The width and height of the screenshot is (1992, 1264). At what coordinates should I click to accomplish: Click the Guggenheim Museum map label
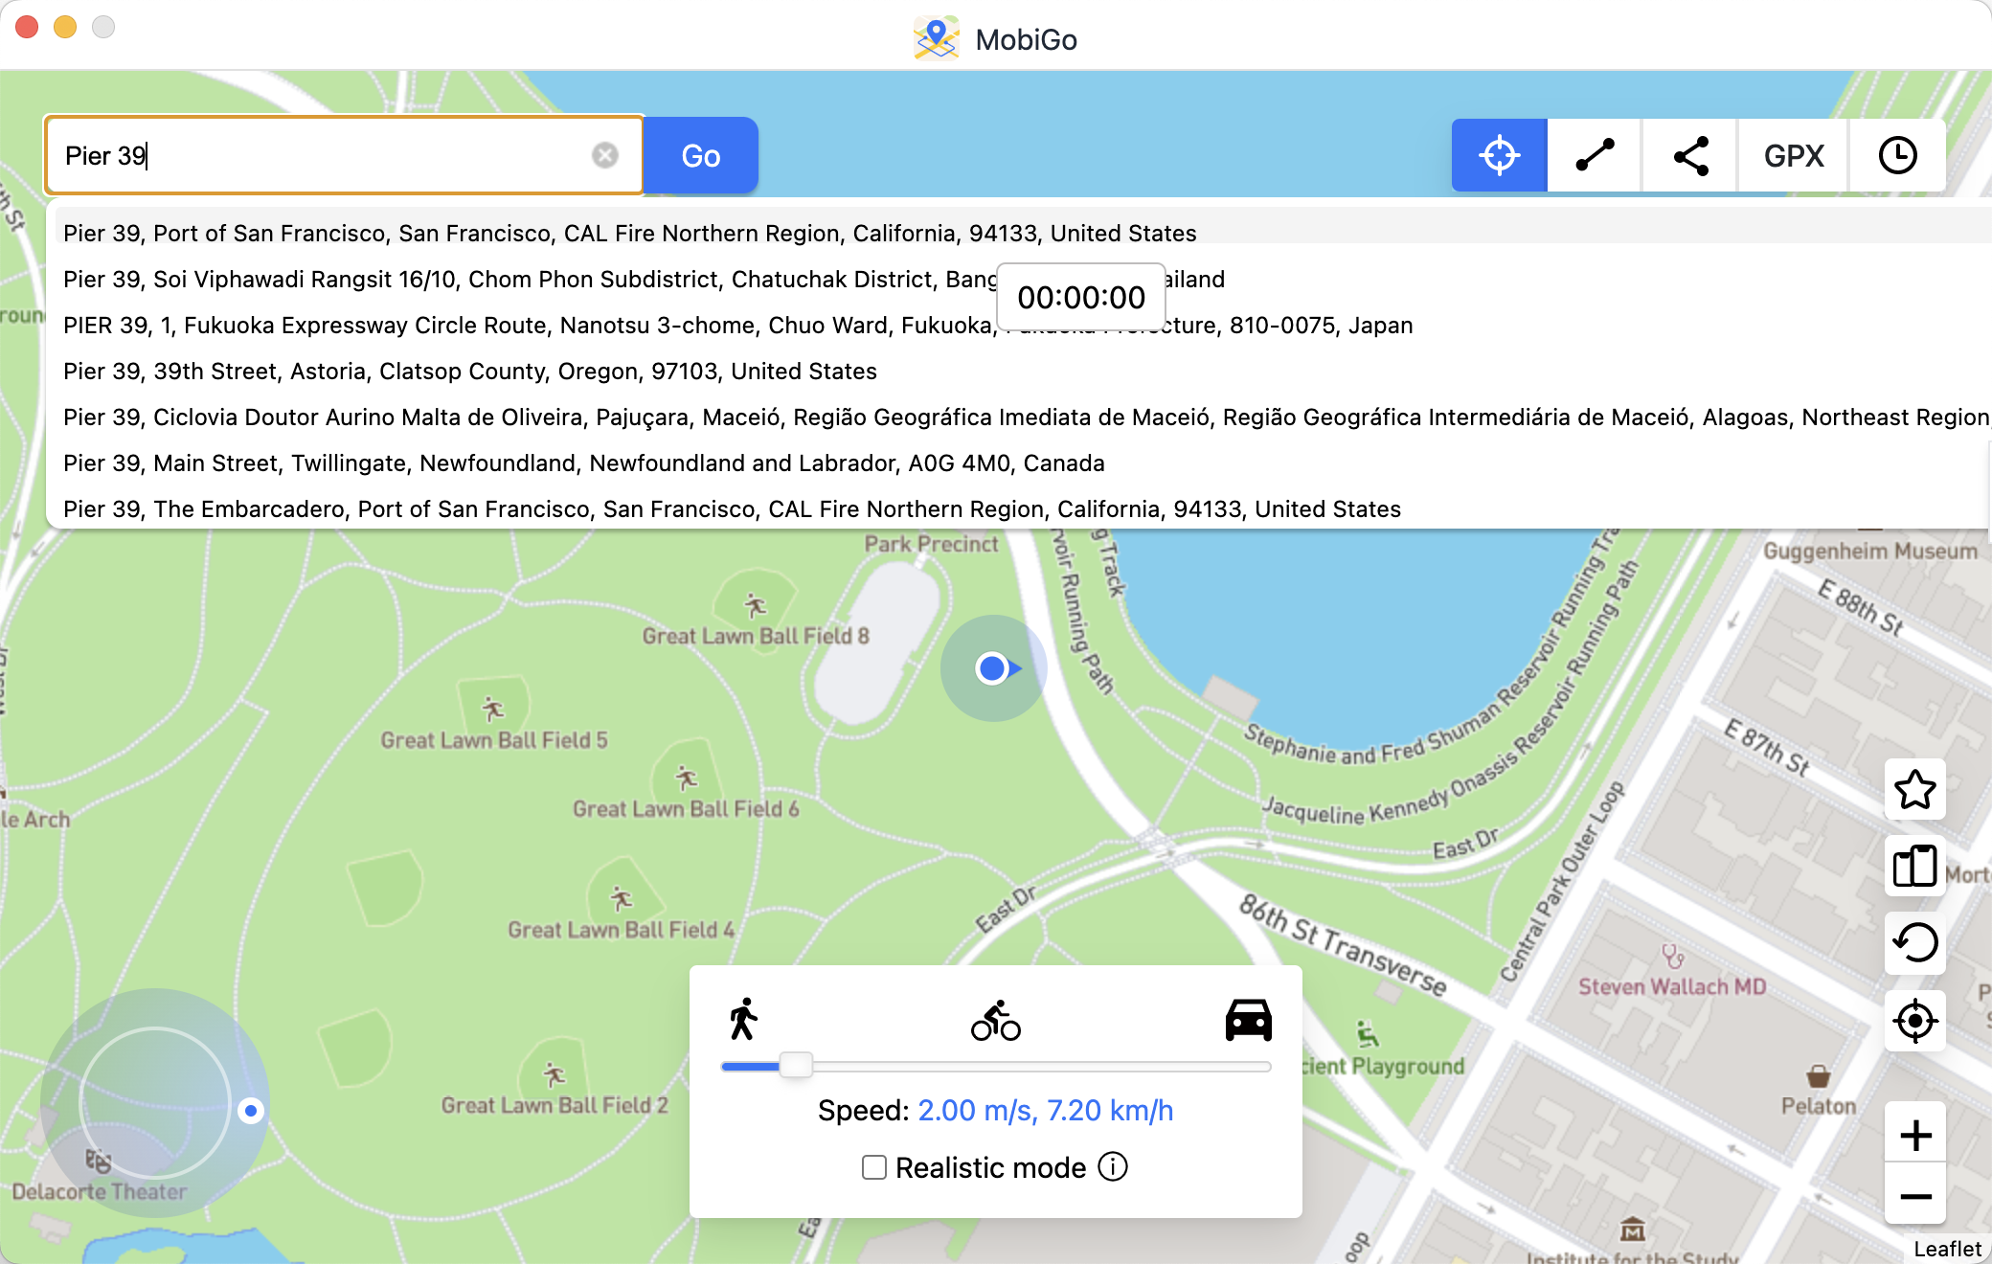tap(1870, 552)
